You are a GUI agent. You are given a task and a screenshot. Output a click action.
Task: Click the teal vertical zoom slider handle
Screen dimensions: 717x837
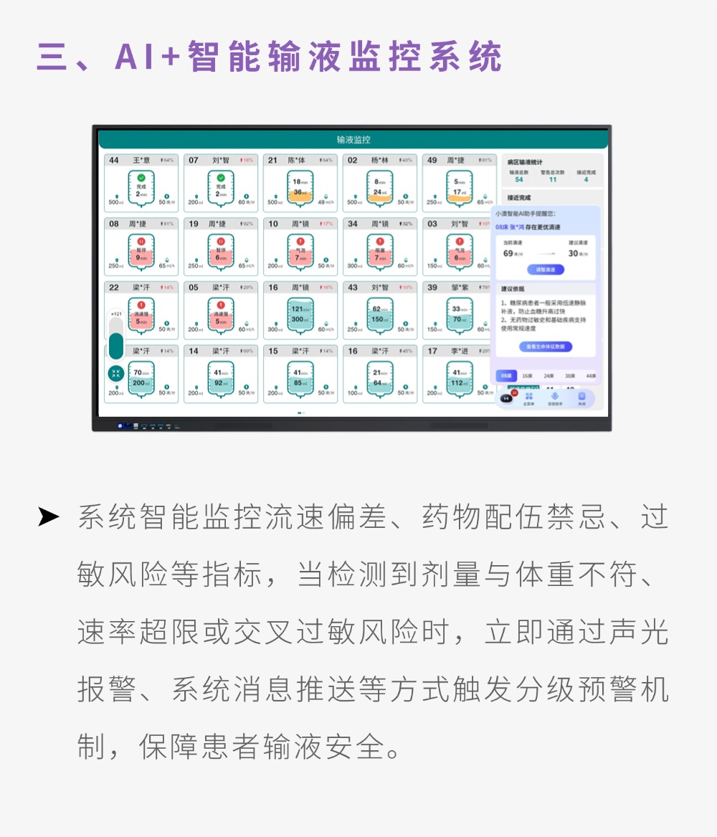pos(116,346)
